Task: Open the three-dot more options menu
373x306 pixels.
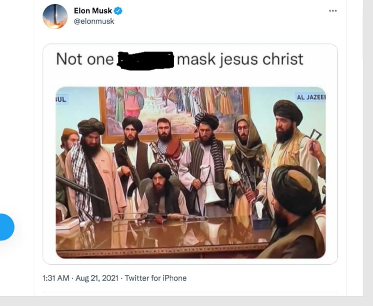Action: point(333,11)
